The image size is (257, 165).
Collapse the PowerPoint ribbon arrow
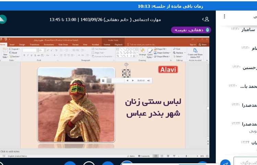pos(207,60)
